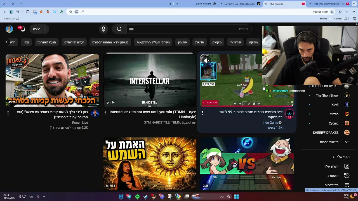Open the Chrome profile avatar
The width and height of the screenshot is (358, 201).
tap(11, 12)
